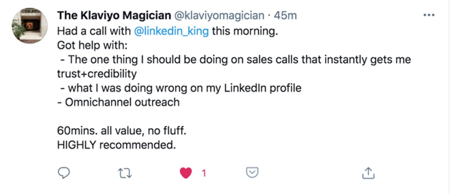Click The Klaviyo Magician display name
The image size is (450, 194).
114,15
